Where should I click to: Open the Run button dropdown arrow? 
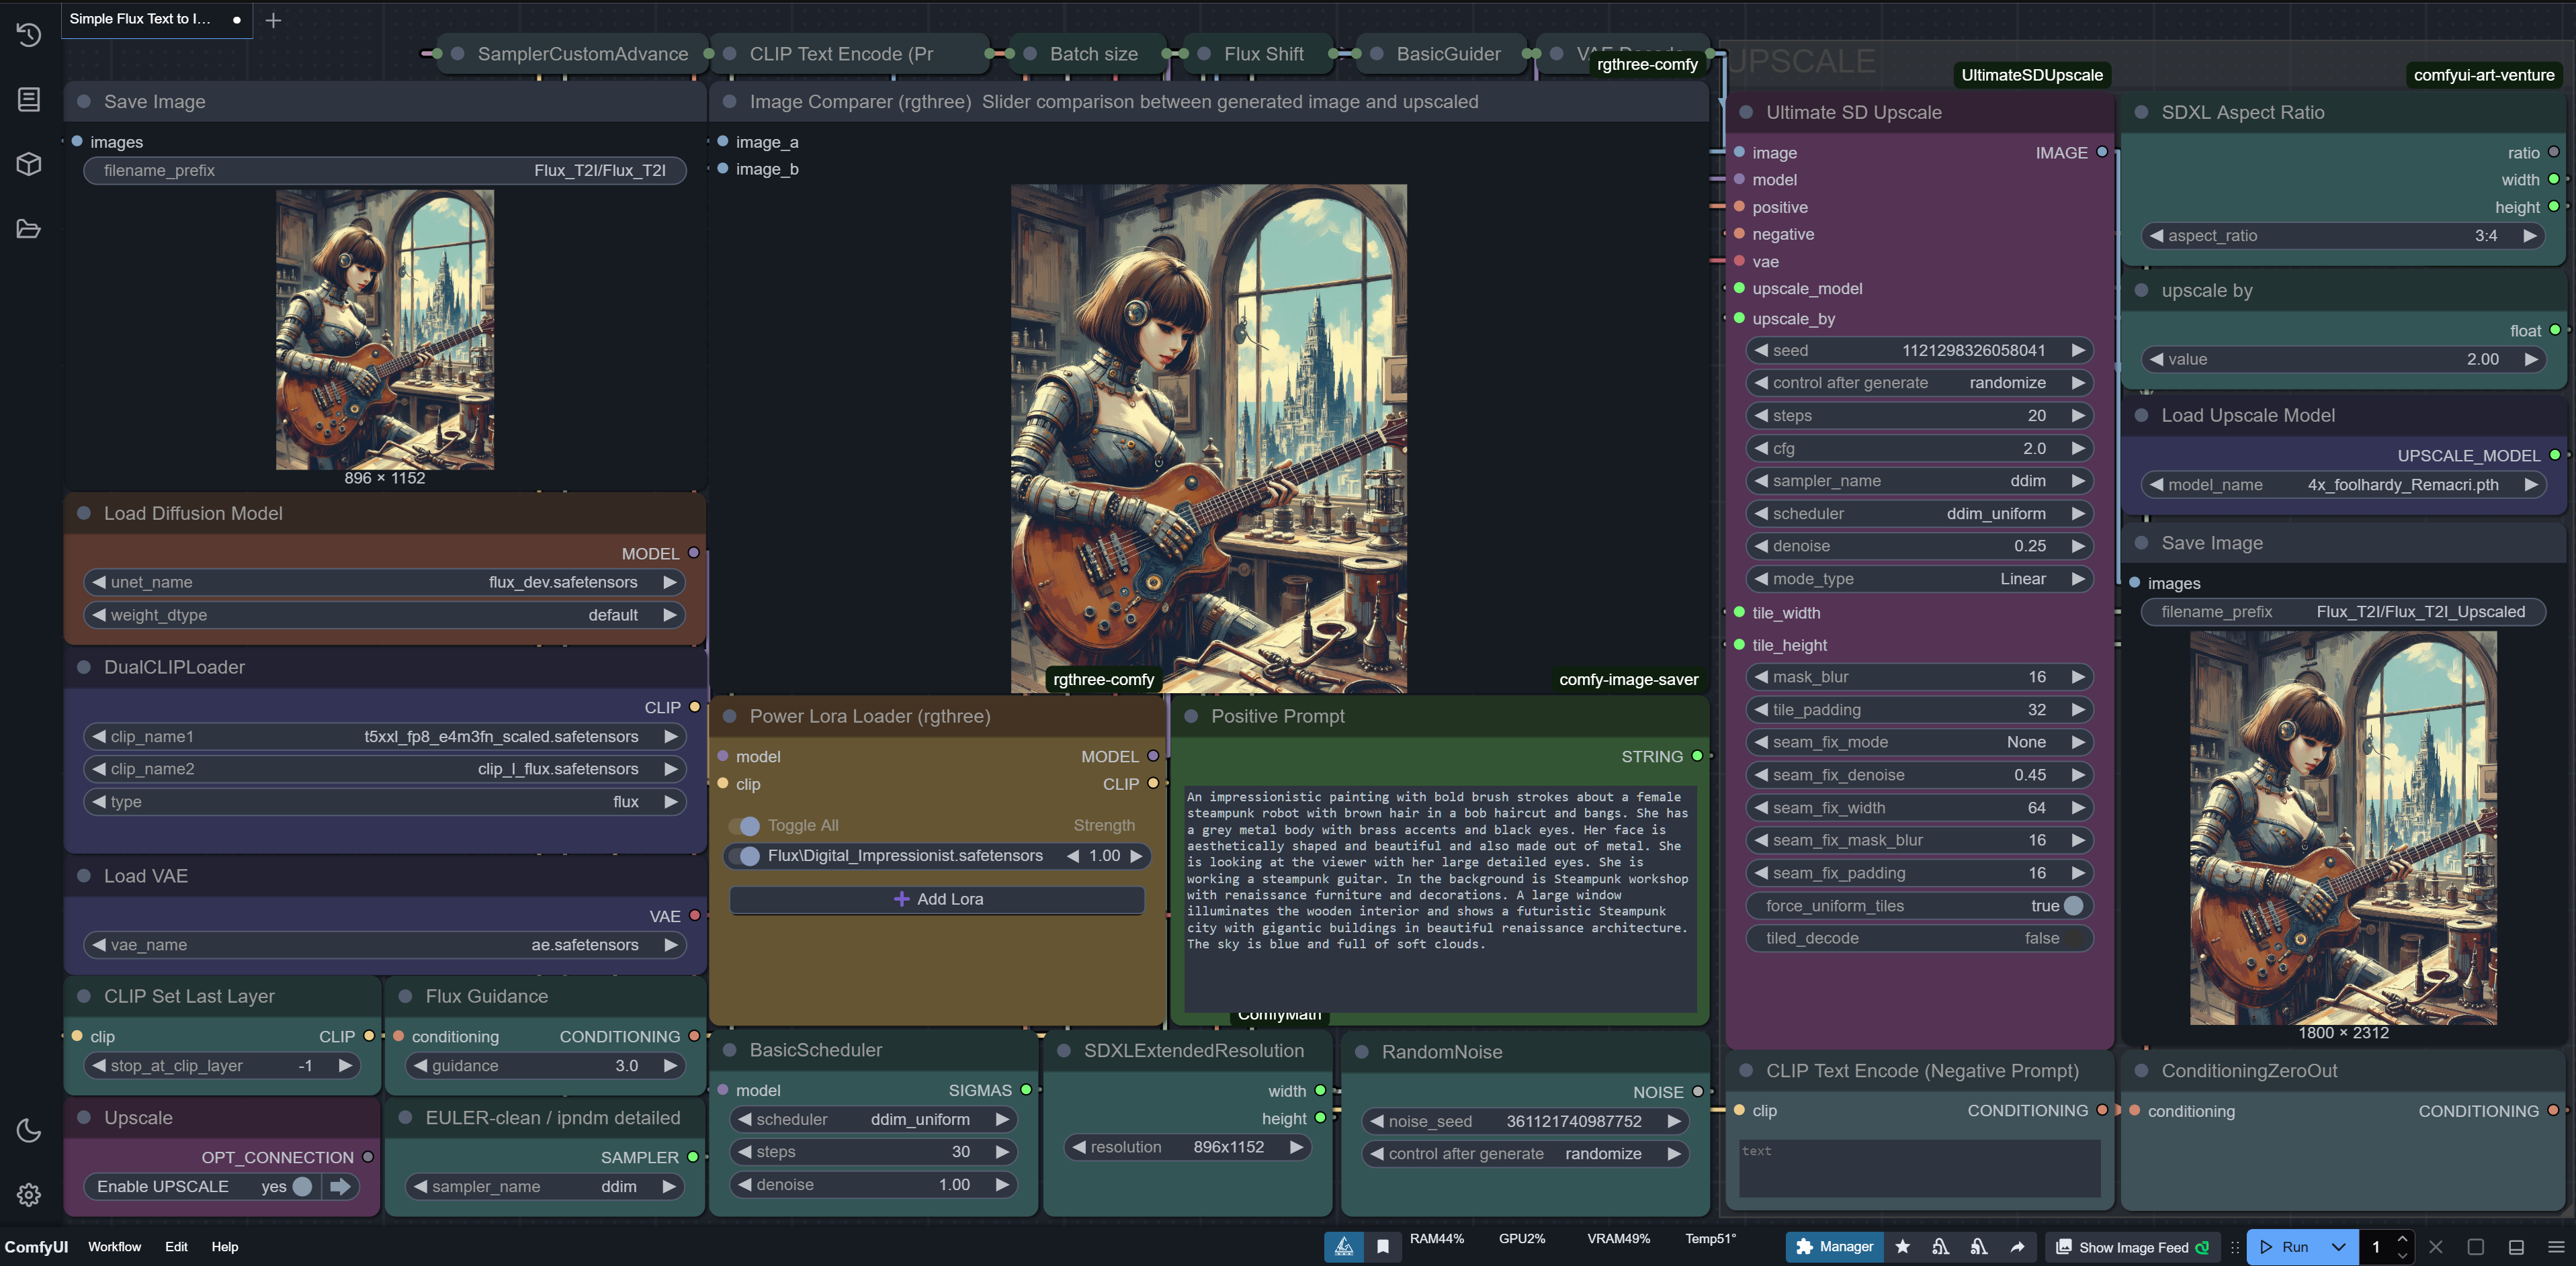click(x=2338, y=1246)
